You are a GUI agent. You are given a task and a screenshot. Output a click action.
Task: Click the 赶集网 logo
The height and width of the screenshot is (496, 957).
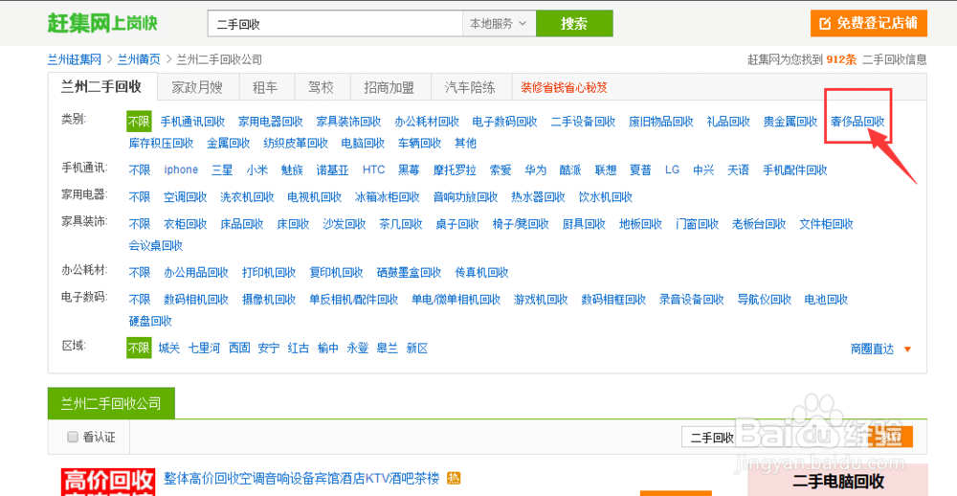click(102, 23)
